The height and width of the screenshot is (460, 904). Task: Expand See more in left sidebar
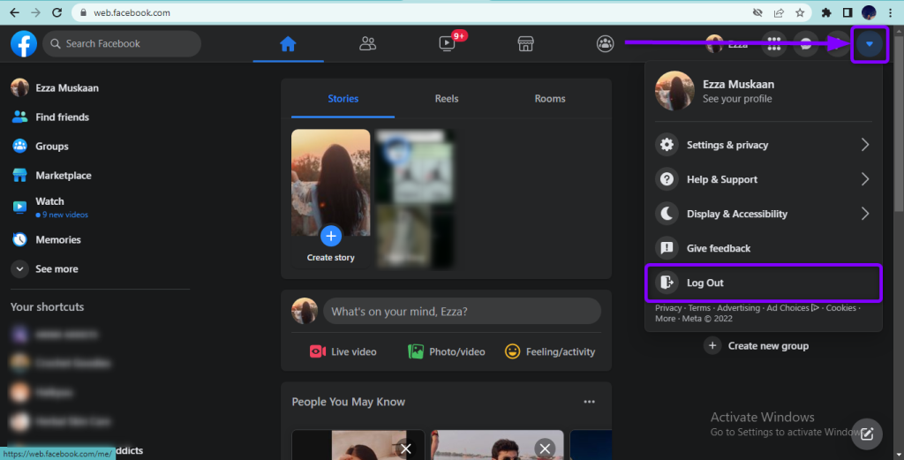(x=56, y=269)
